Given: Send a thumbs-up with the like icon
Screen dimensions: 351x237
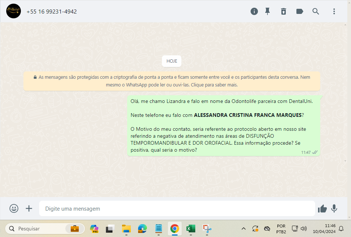Looking at the screenshot, I should tap(322, 208).
